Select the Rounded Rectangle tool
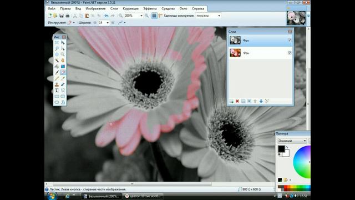The height and width of the screenshot is (200, 355). coord(63,96)
